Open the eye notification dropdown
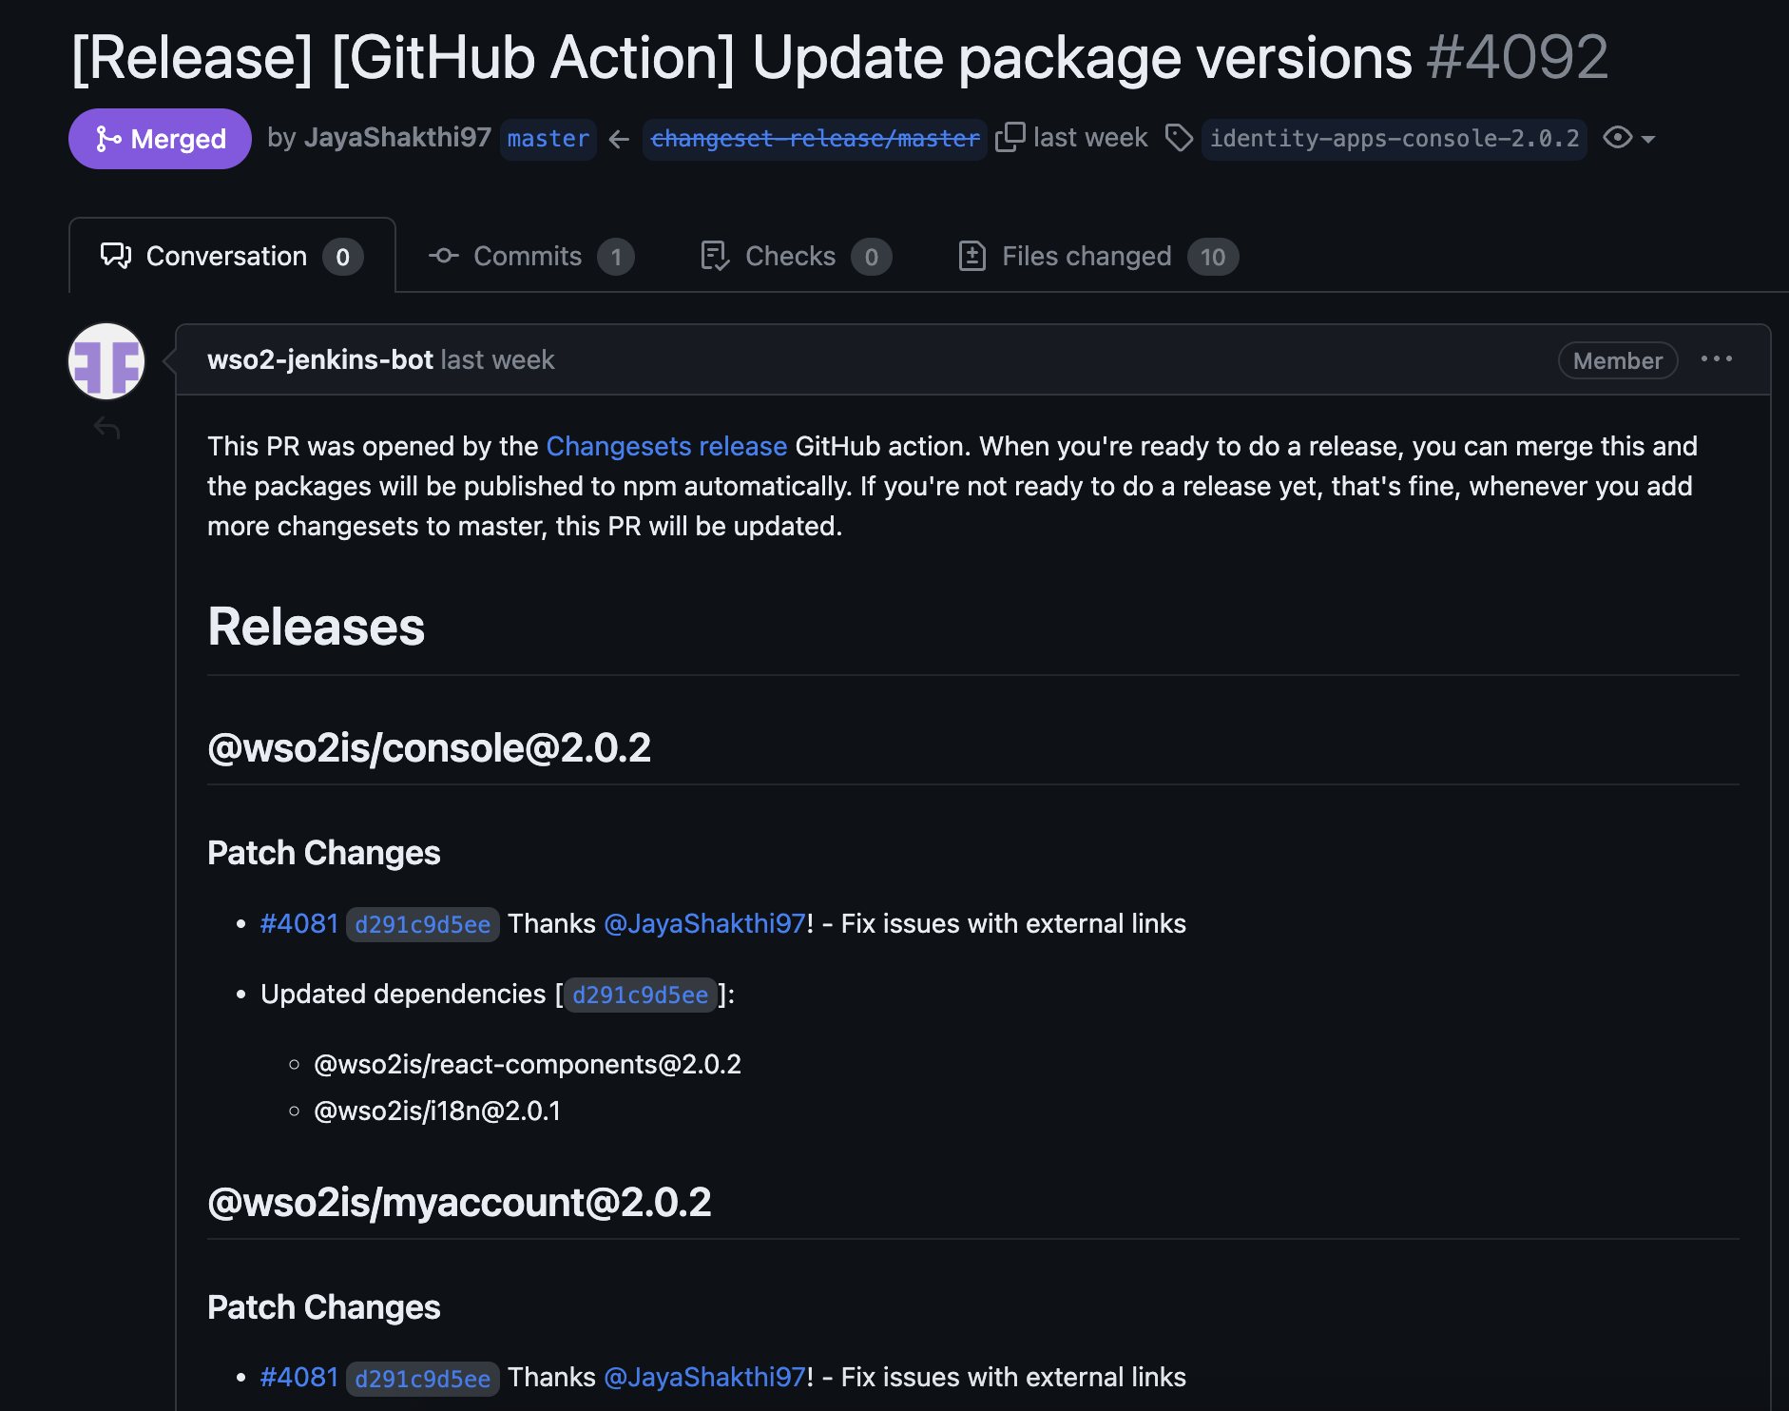 (1628, 138)
